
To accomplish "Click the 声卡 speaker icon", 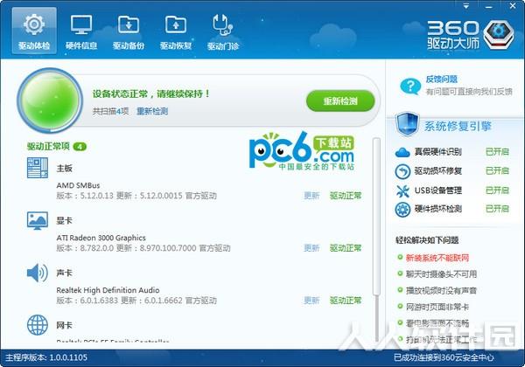I will 37,273.
